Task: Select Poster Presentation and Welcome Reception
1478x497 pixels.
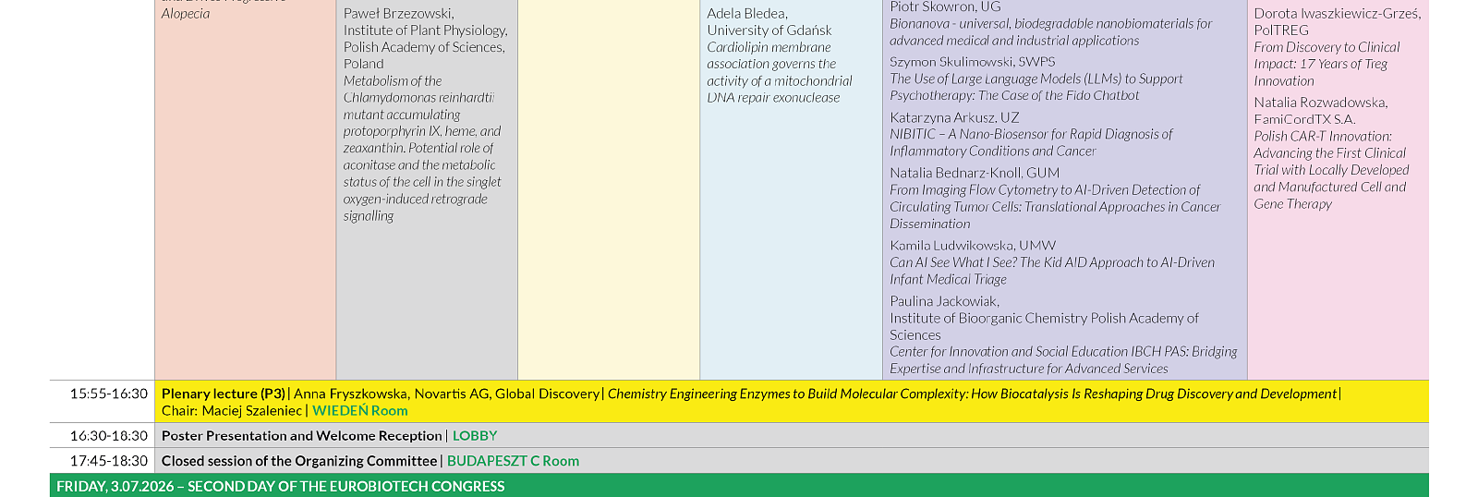Action: (x=301, y=436)
